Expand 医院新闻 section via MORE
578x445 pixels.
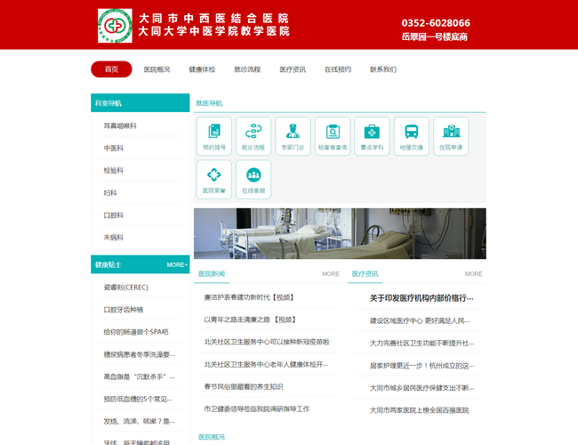point(330,274)
